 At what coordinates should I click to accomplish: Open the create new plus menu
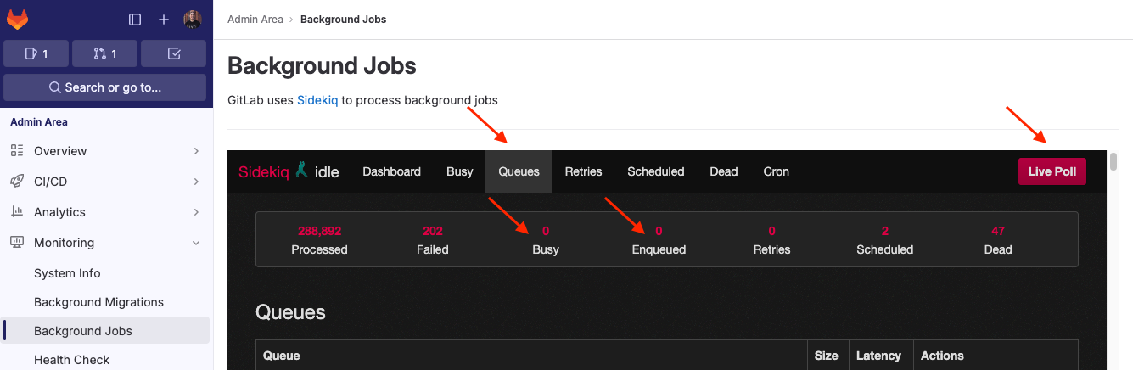164,20
